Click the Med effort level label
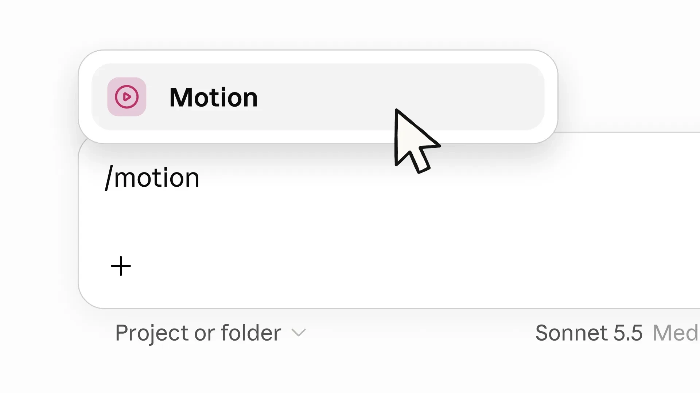This screenshot has width=700, height=393. [x=676, y=333]
